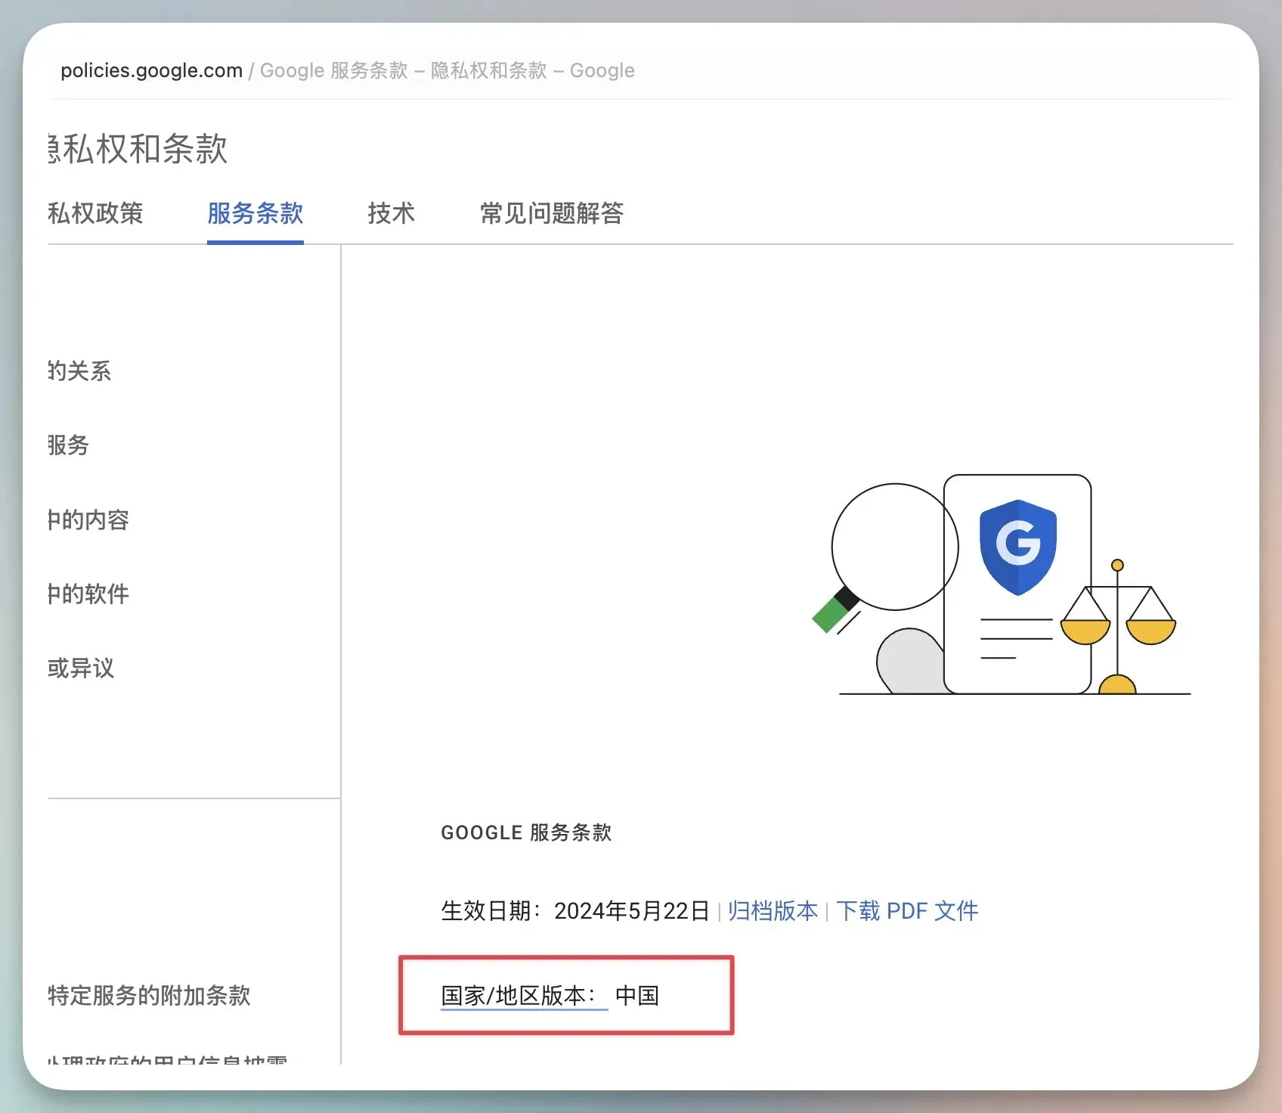Viewport: 1282px width, 1113px height.
Task: Open sidebar item ending in 或异议
Action: (81, 668)
